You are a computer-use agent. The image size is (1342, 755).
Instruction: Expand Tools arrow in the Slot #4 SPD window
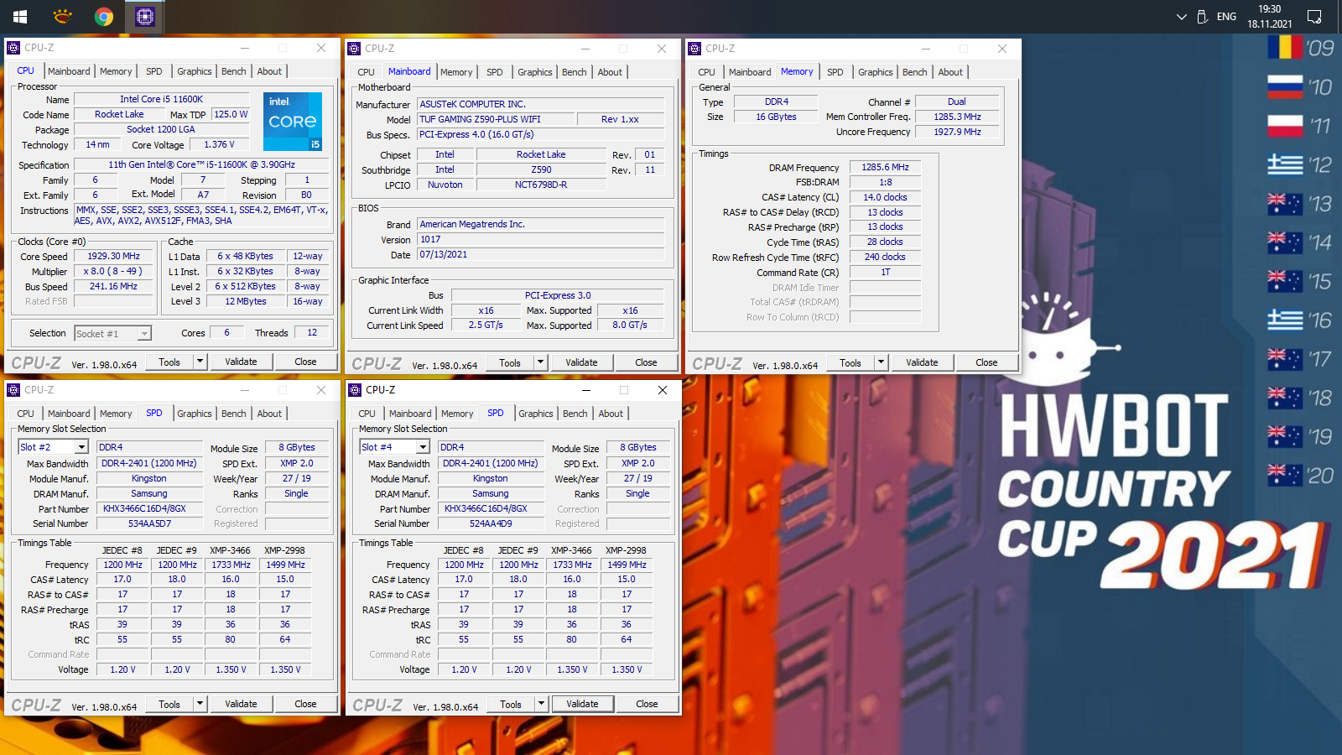tap(541, 704)
